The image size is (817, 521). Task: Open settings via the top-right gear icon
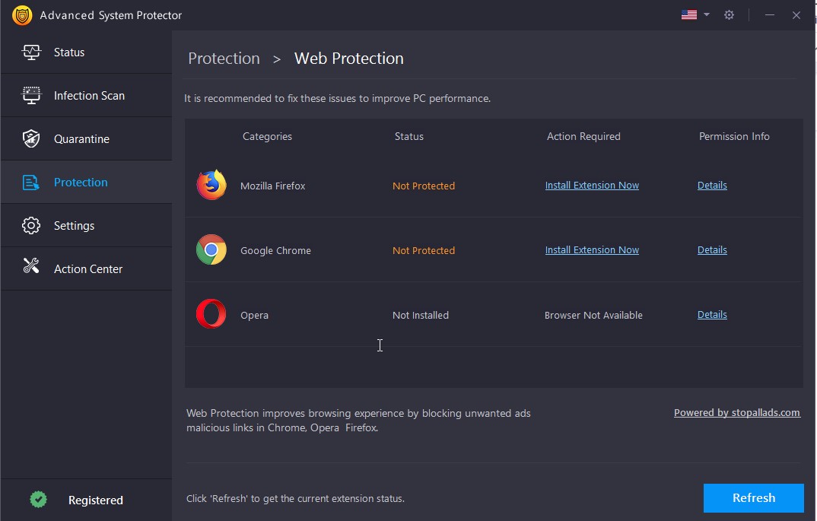[729, 14]
